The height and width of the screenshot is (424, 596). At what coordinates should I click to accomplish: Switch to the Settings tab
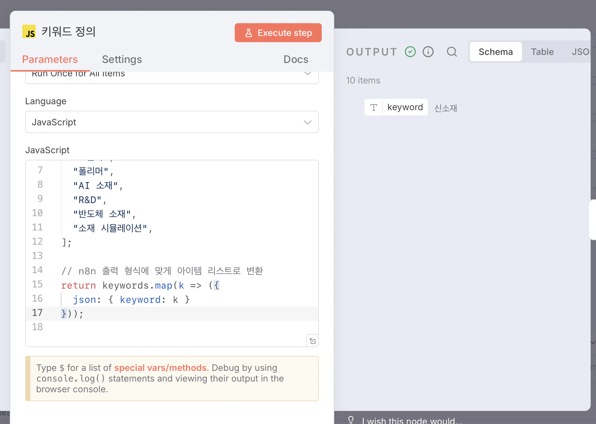(x=122, y=59)
